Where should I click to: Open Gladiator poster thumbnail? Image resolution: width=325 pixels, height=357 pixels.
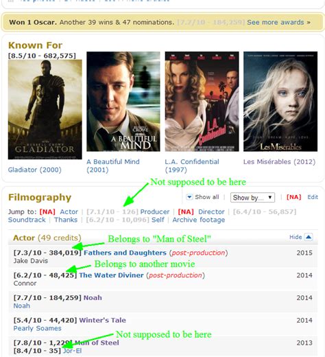tap(45, 109)
